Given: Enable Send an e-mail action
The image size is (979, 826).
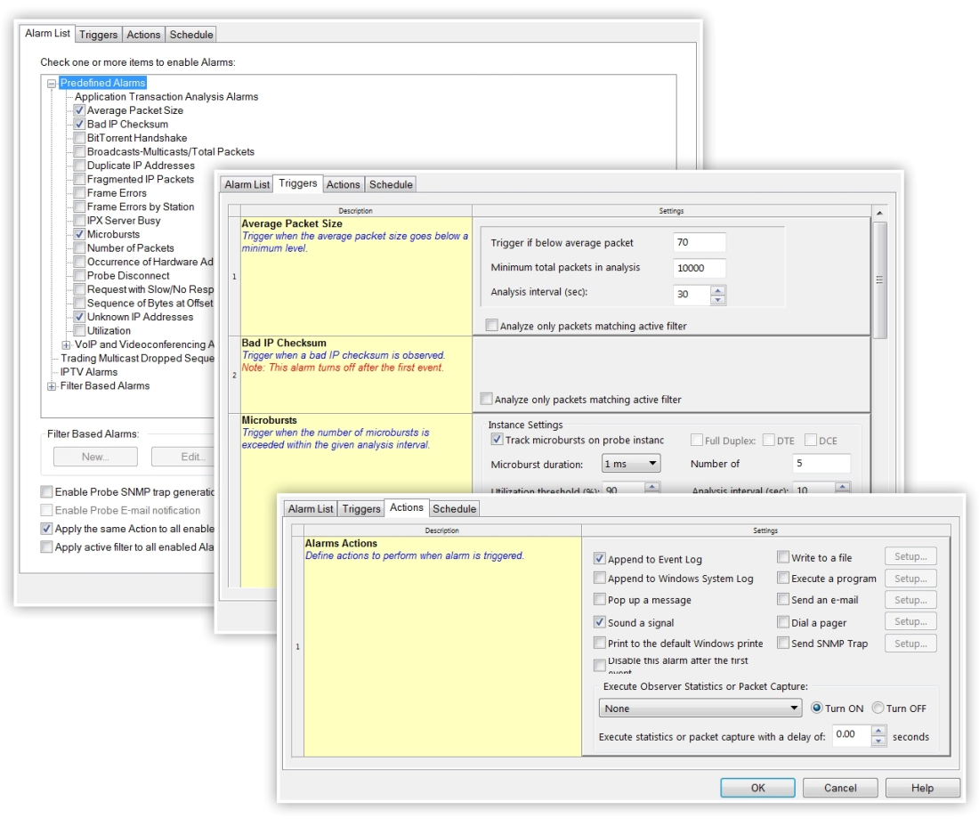Looking at the screenshot, I should (783, 601).
